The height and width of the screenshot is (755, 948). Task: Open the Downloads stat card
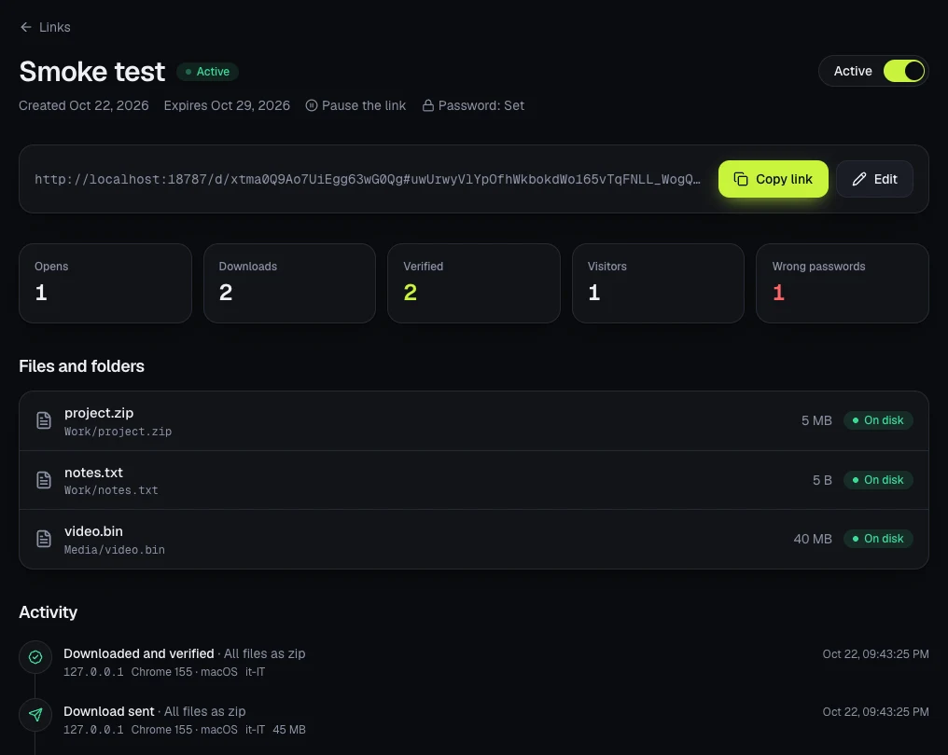point(289,283)
